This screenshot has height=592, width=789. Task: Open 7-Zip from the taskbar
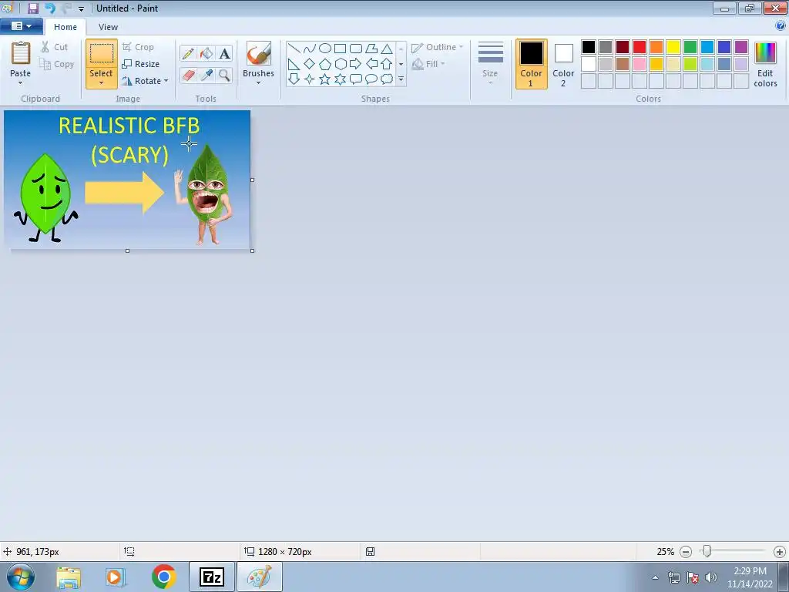[212, 577]
